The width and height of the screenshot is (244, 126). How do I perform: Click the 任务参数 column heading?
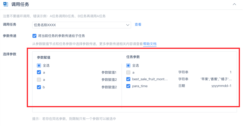tap(133, 57)
